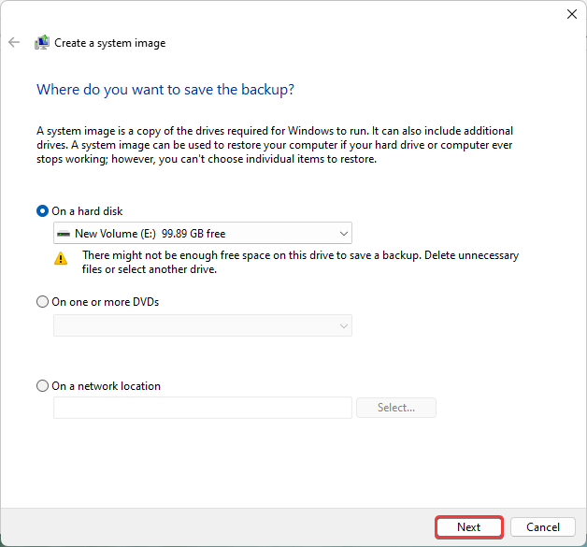Screen dimensions: 587x547
Task: Click the system image description paragraph
Action: pyautogui.click(x=275, y=145)
